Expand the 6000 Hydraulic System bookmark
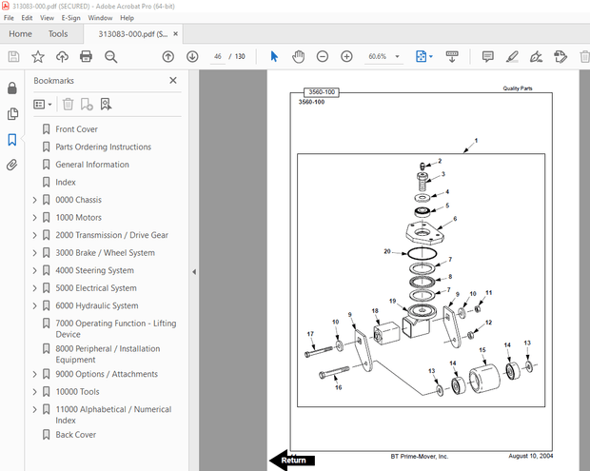590x471 pixels. pyautogui.click(x=34, y=306)
